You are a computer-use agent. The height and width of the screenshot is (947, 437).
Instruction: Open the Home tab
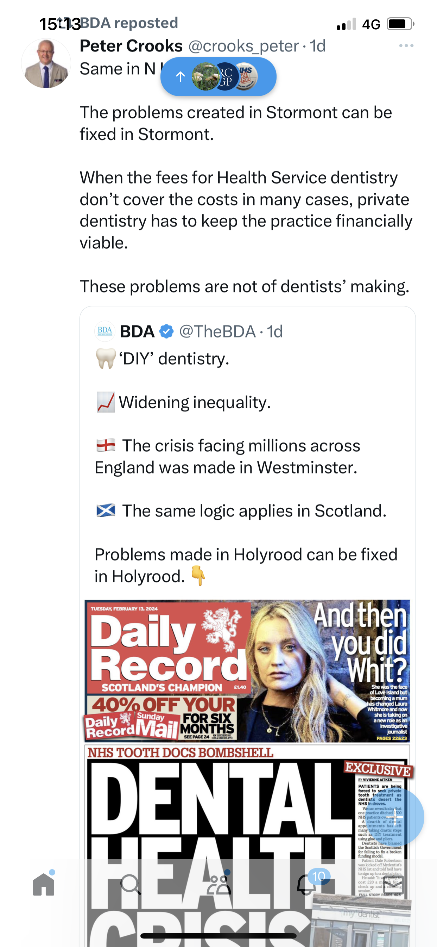44,885
